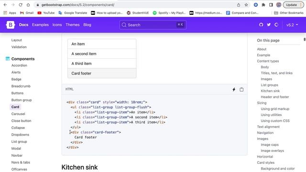The height and width of the screenshot is (172, 306).
Task: Jump to Using grid markup section
Action: click(275, 109)
